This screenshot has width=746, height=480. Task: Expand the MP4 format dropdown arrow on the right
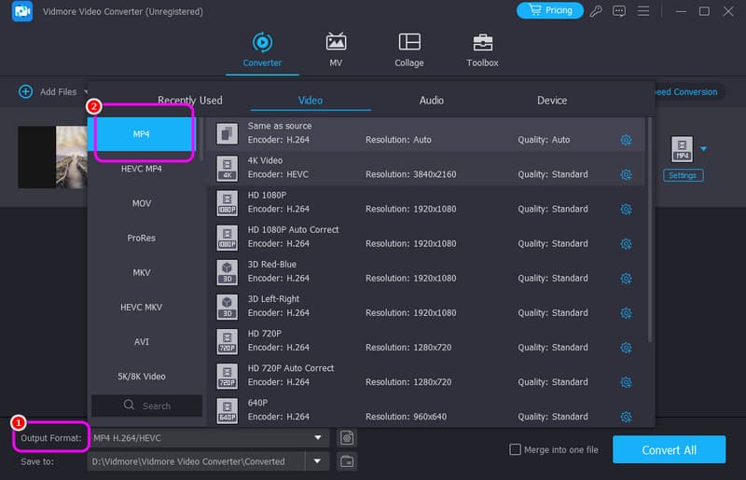tap(704, 148)
